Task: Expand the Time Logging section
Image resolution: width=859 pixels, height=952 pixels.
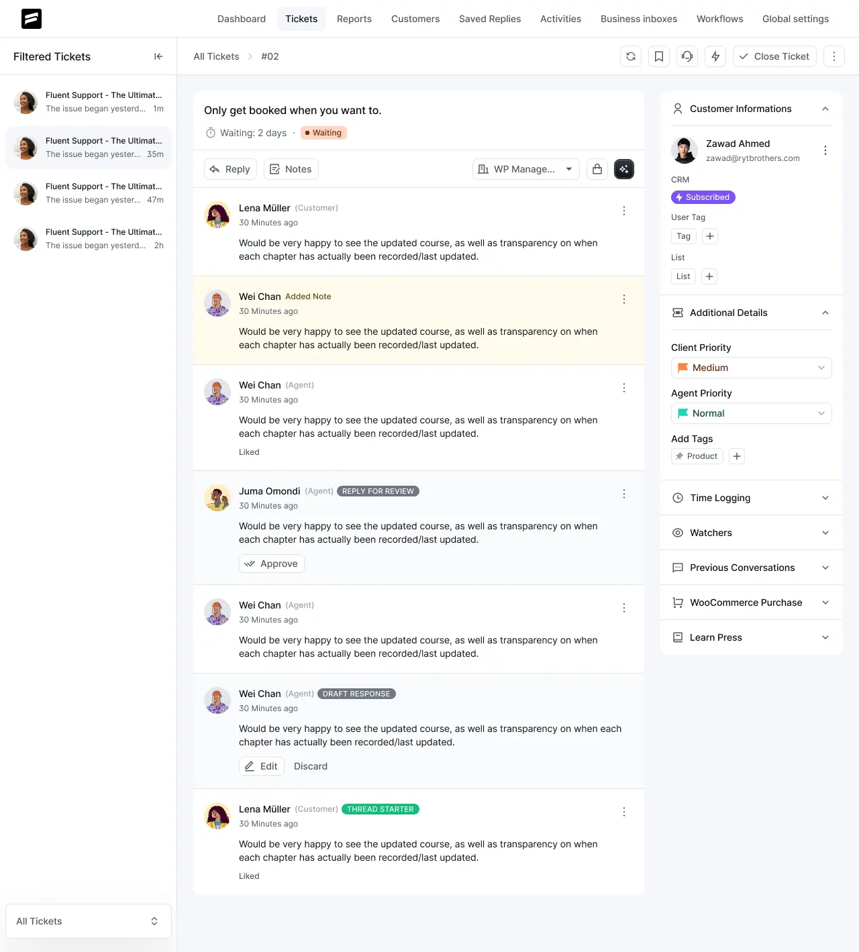Action: (751, 498)
